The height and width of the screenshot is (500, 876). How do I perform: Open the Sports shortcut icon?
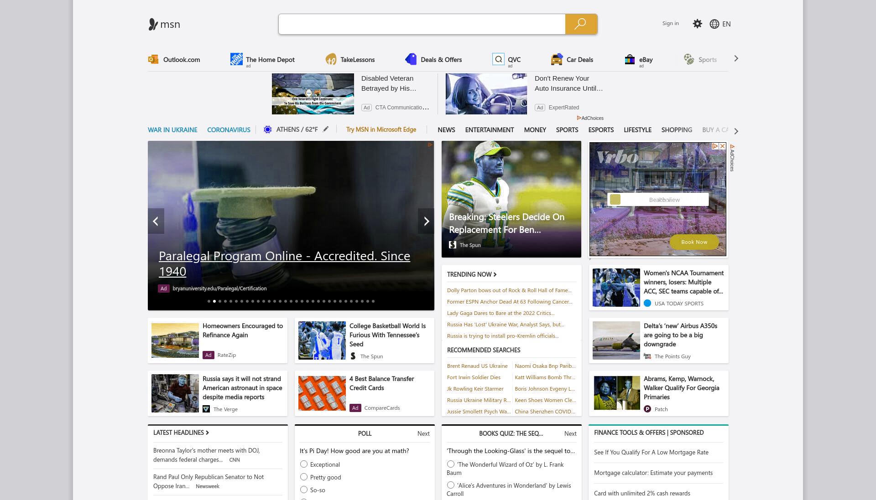tap(689, 59)
